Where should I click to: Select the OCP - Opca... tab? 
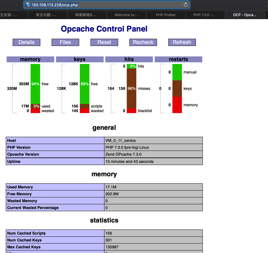(x=245, y=15)
